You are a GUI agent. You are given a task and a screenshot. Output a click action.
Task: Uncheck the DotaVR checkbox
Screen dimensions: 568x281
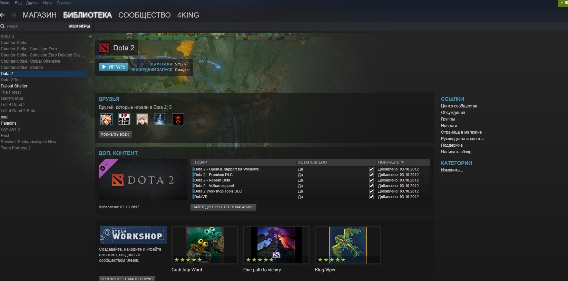point(371,197)
